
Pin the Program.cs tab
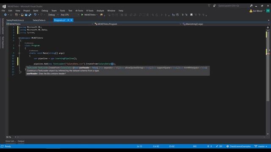(68, 20)
